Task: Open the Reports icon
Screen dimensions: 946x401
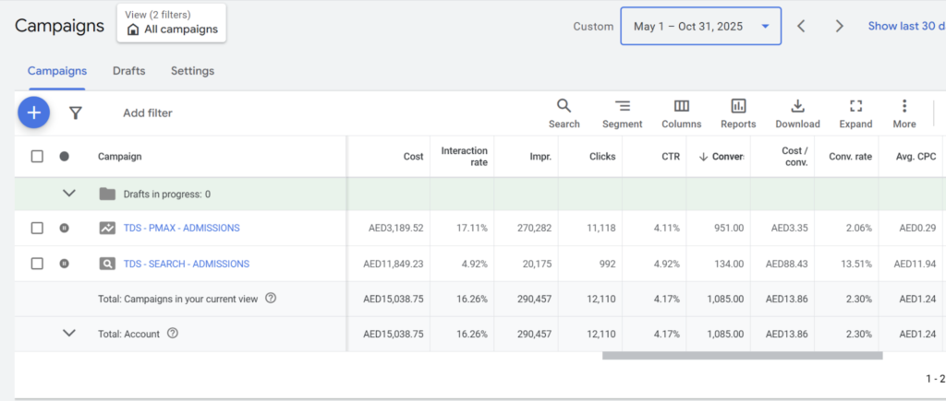Action: (738, 113)
